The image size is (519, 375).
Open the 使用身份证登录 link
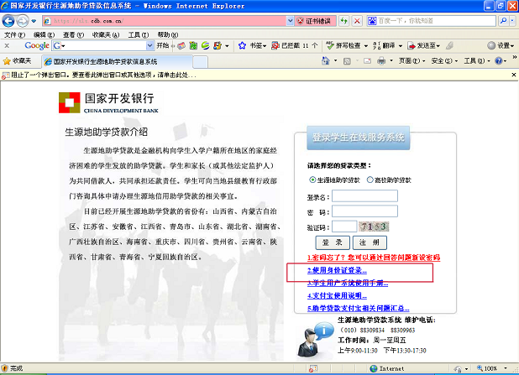tap(338, 271)
